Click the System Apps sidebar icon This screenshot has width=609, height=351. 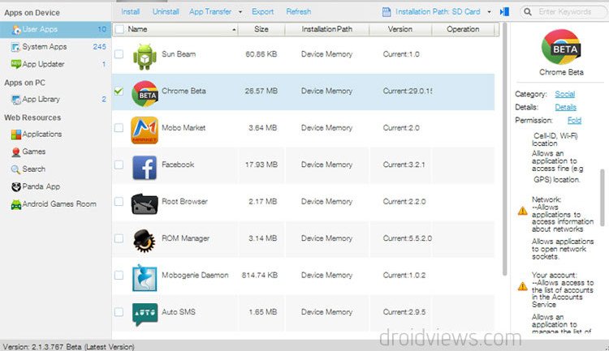(x=15, y=47)
